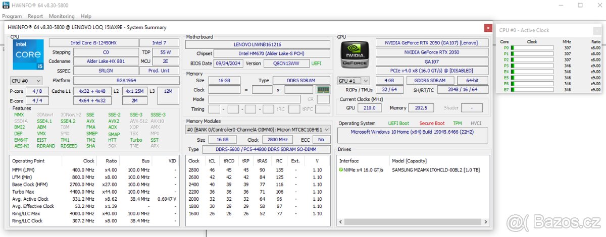Click the NVIDIA GeForce logo
This screenshot has width=606, height=237.
355,55
